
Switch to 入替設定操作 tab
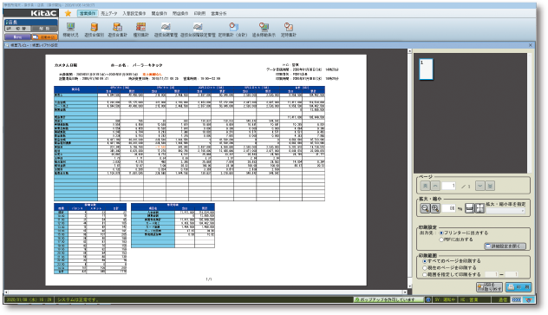tap(134, 13)
